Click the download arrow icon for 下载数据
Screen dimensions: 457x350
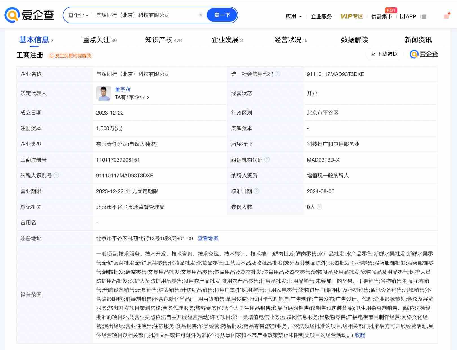tap(373, 54)
